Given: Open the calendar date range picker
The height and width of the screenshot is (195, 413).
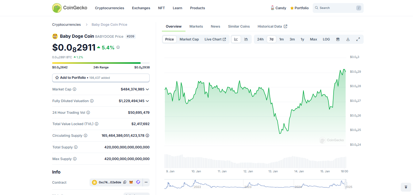Looking at the screenshot, I should pyautogui.click(x=338, y=39).
